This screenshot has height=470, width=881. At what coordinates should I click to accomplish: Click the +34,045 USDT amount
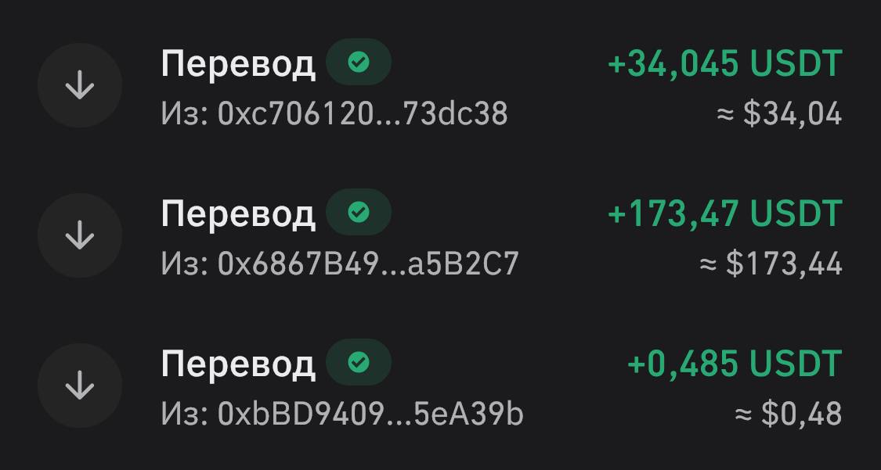click(x=725, y=63)
